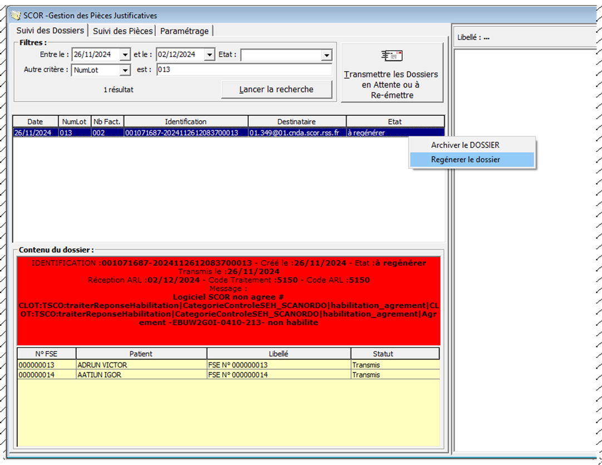The width and height of the screenshot is (602, 465).
Task: Sort by the Date column header
Action: [35, 121]
